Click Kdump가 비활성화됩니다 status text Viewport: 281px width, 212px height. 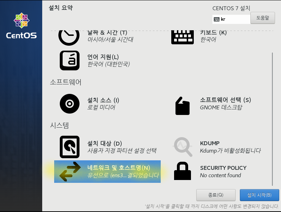230,150
